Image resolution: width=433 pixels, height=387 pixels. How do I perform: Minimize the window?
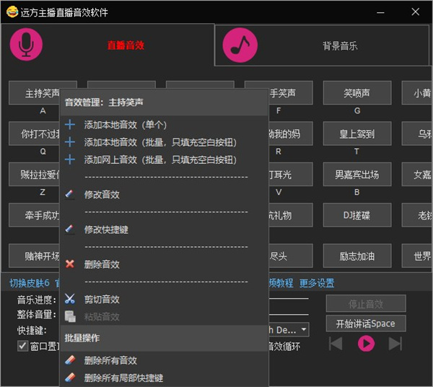pyautogui.click(x=380, y=12)
